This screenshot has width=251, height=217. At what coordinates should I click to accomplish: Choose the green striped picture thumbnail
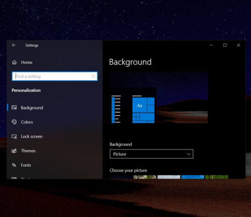(x=217, y=177)
